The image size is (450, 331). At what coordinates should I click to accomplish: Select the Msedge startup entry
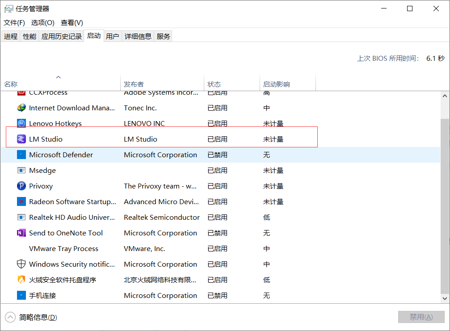click(42, 170)
